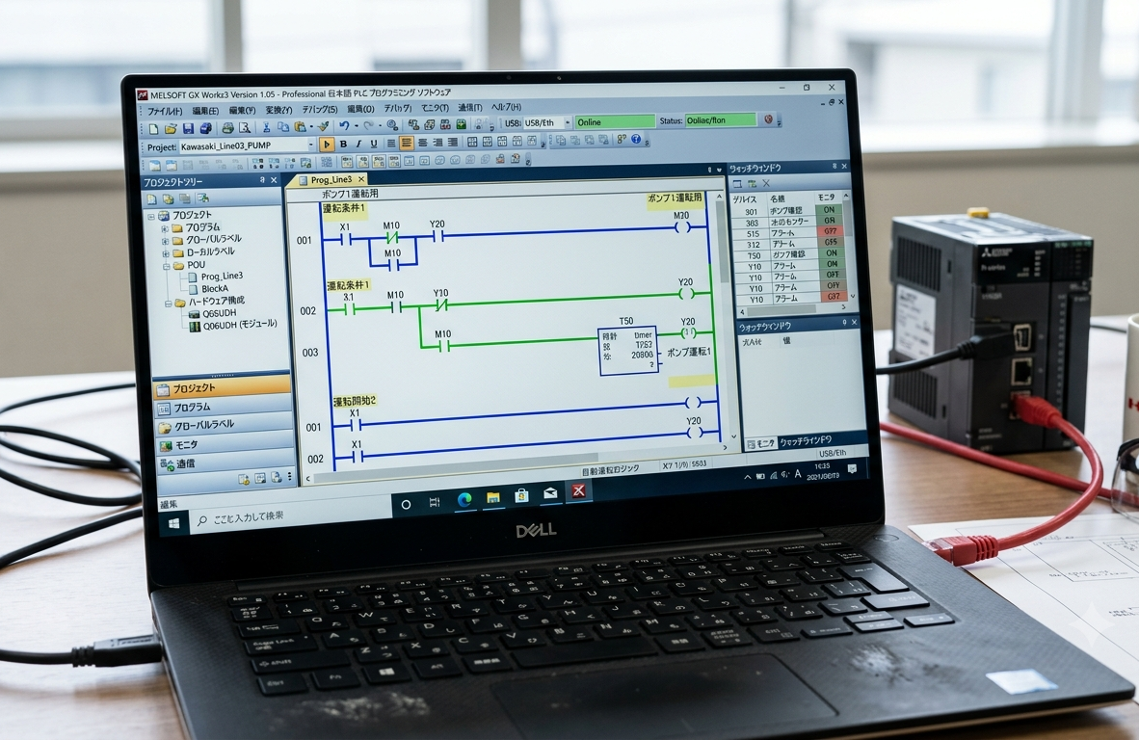Click the グローバルラベル navigation pane button
Viewport: 1139px width, 740px height.
[223, 425]
